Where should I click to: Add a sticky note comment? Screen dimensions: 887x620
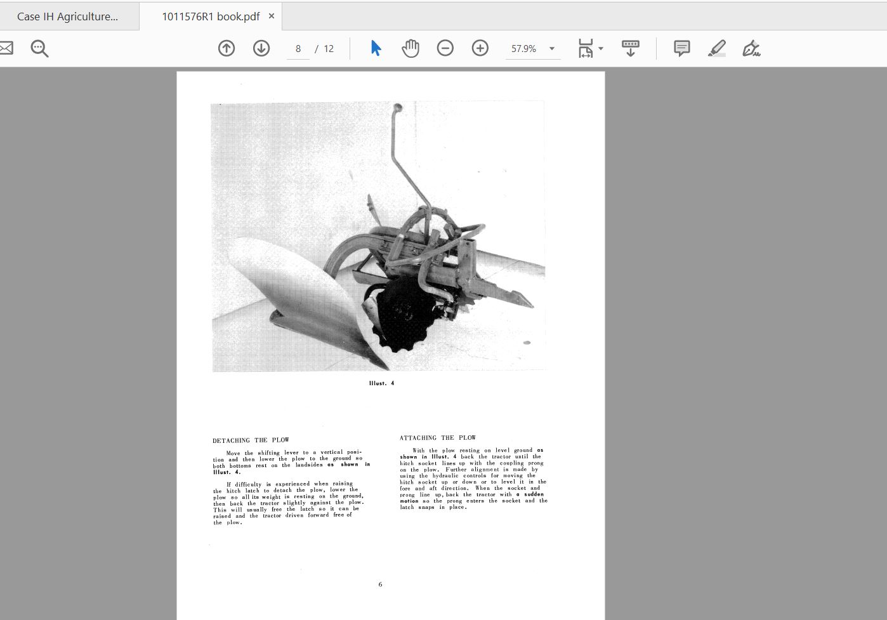[682, 48]
